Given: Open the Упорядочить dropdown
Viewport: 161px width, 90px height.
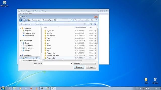Looking at the screenshot, I should point(26,24).
